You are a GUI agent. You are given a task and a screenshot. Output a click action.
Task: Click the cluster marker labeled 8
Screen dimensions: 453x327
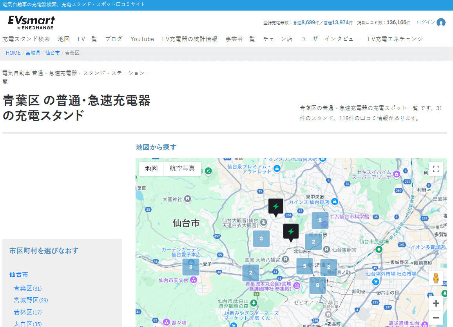click(x=317, y=285)
